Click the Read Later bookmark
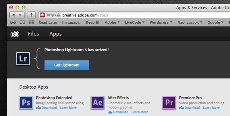Screen dimensions: 230x116 (x=48, y=23)
